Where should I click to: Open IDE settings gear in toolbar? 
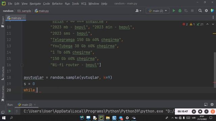pyautogui.click(x=206, y=11)
